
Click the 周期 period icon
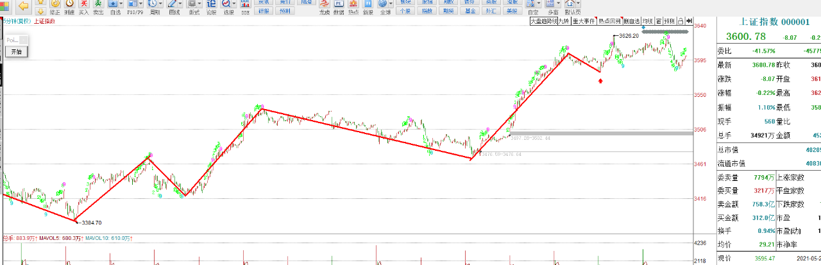[x=153, y=3]
